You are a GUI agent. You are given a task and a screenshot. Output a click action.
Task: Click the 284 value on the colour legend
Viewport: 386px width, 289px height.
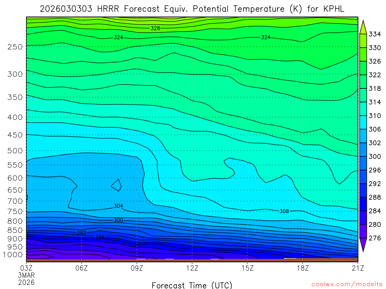click(375, 211)
